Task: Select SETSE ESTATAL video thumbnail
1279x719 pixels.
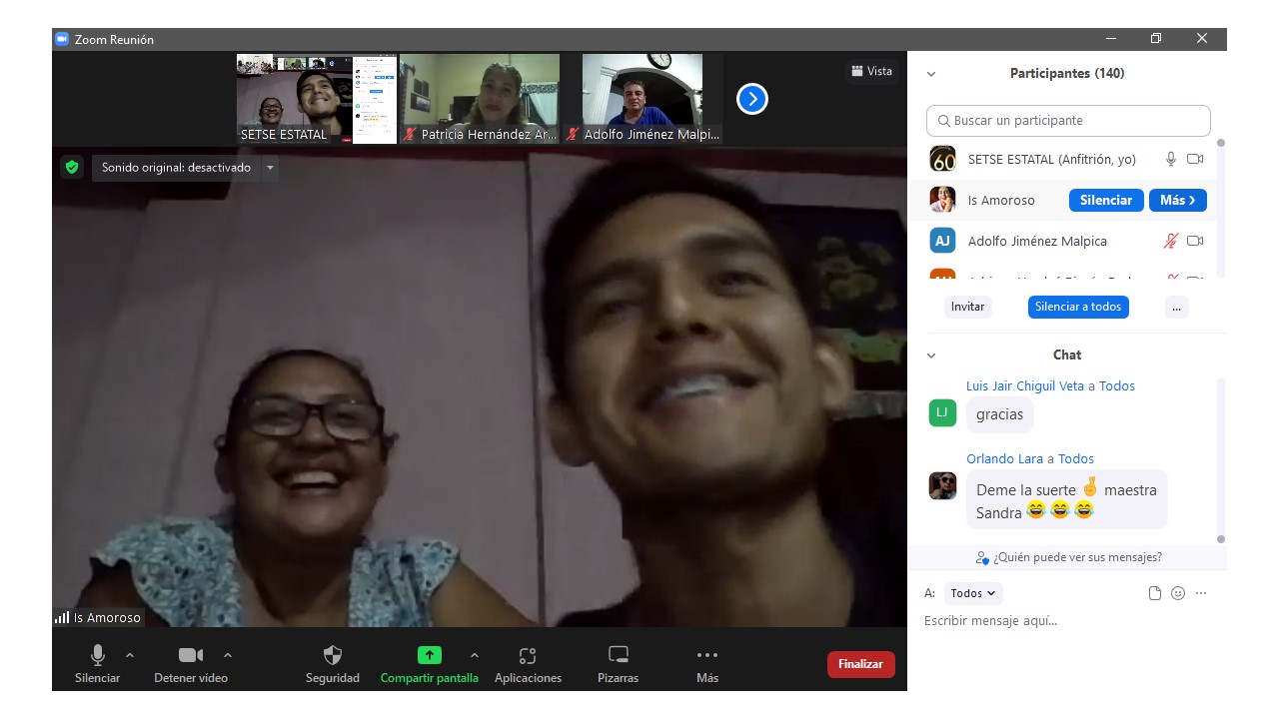Action: click(317, 99)
